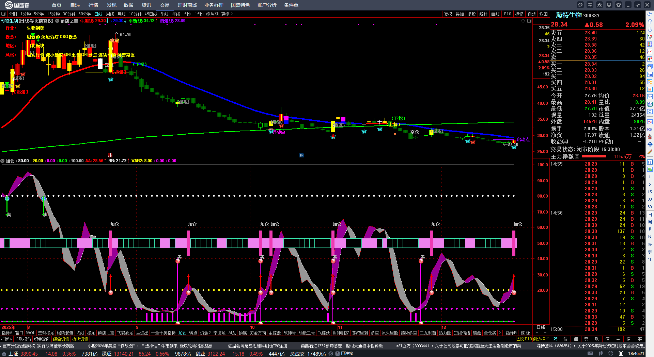
Task: Click the keyboard icon in status bar
Action: (590, 354)
